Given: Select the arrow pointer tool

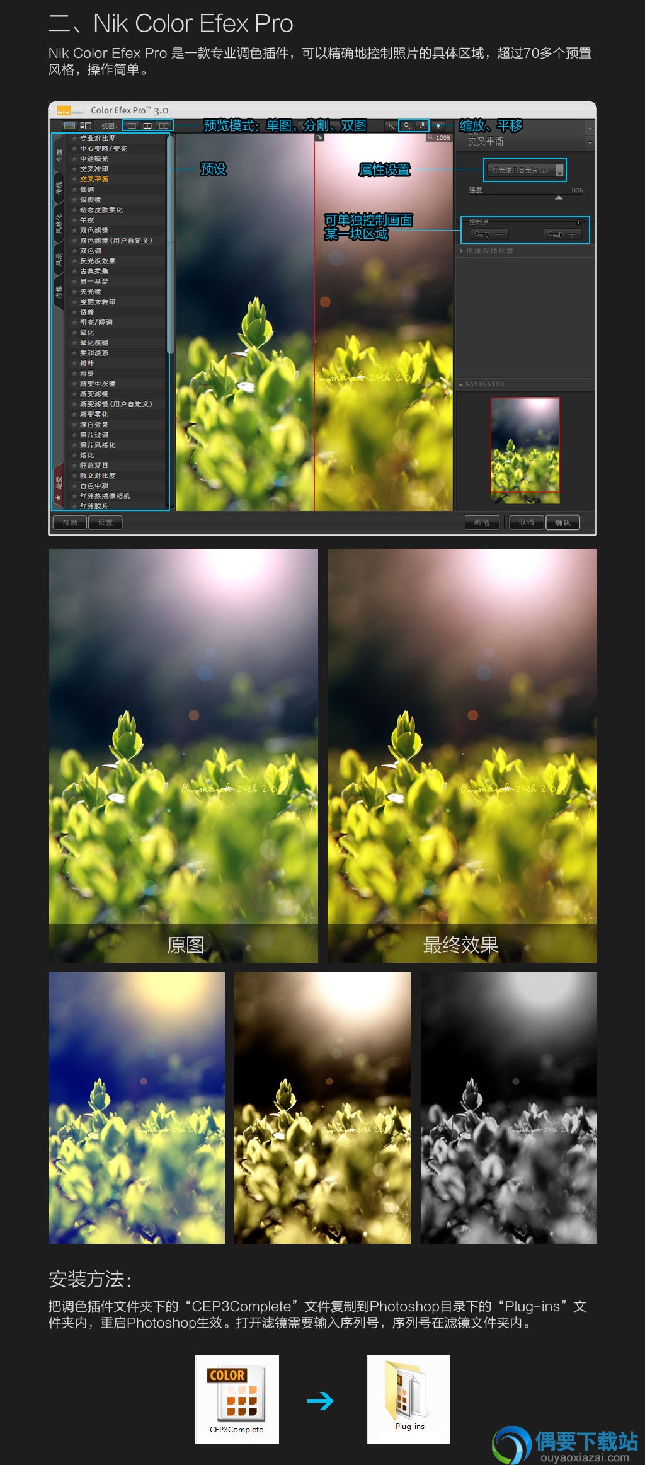Looking at the screenshot, I should pyautogui.click(x=391, y=126).
